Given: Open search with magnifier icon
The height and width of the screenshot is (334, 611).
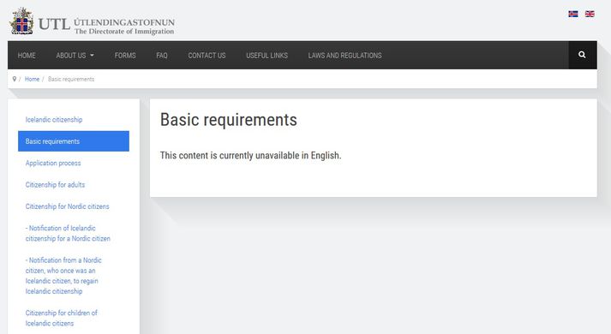Looking at the screenshot, I should click(x=582, y=55).
